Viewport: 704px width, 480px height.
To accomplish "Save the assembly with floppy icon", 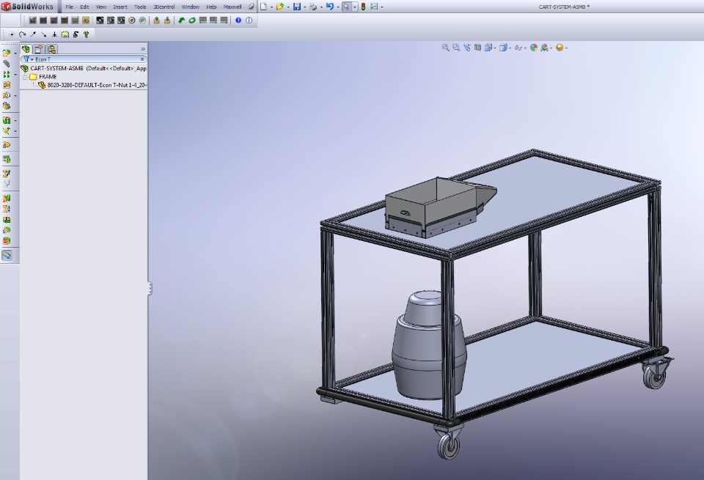I will [x=297, y=7].
